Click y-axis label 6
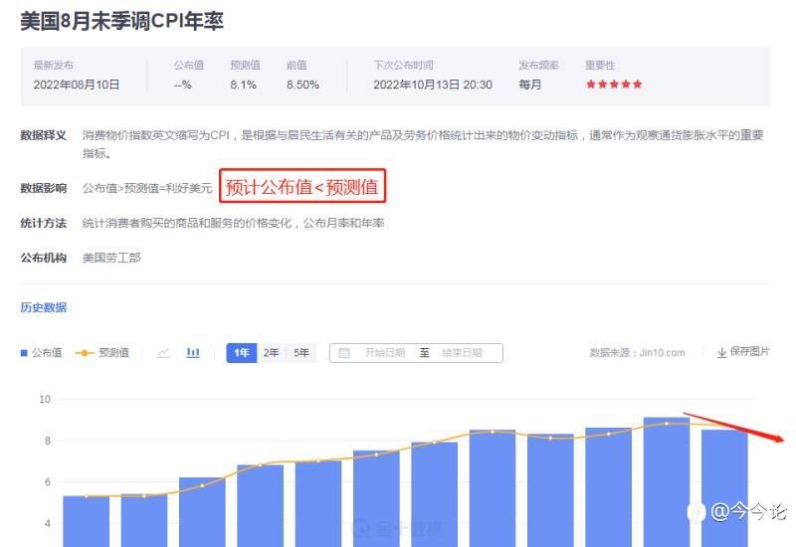 [47, 482]
